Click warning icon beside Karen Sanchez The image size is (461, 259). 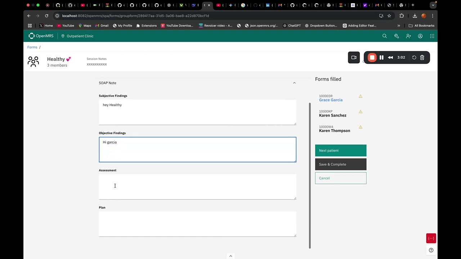(x=361, y=112)
